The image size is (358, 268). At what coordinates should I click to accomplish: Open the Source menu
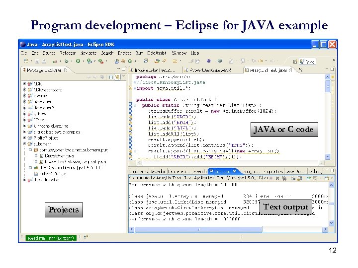click(49, 53)
